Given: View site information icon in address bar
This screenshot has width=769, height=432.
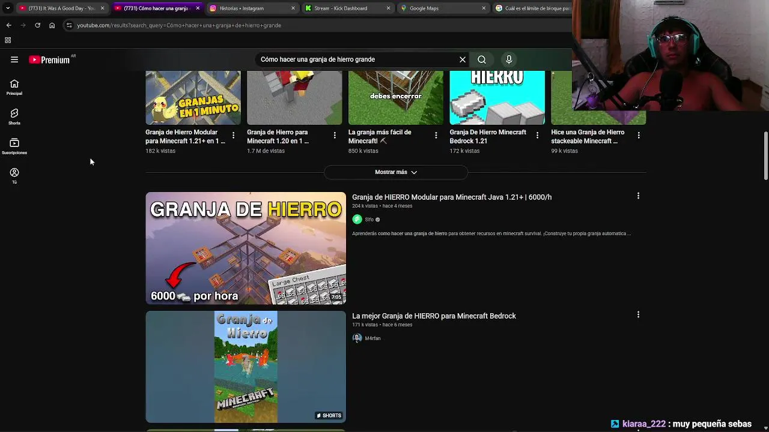Looking at the screenshot, I should pos(69,25).
